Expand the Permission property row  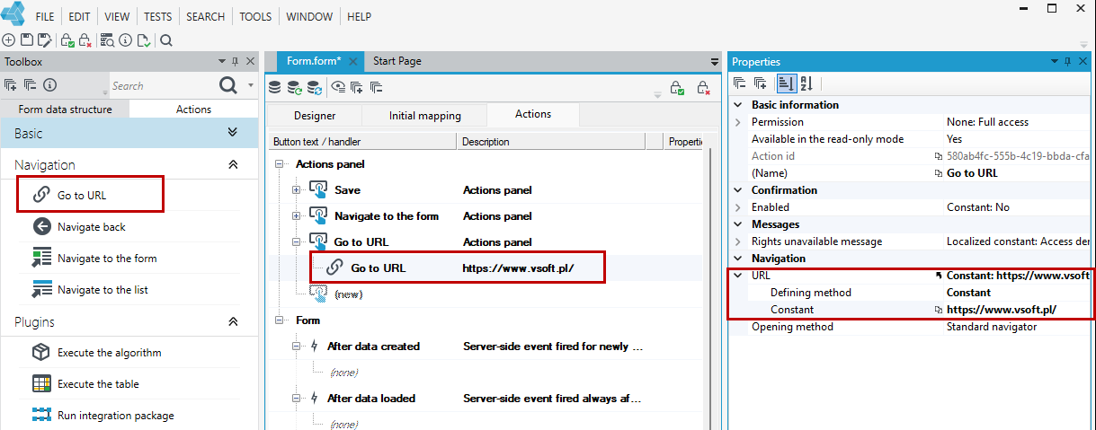coord(738,122)
